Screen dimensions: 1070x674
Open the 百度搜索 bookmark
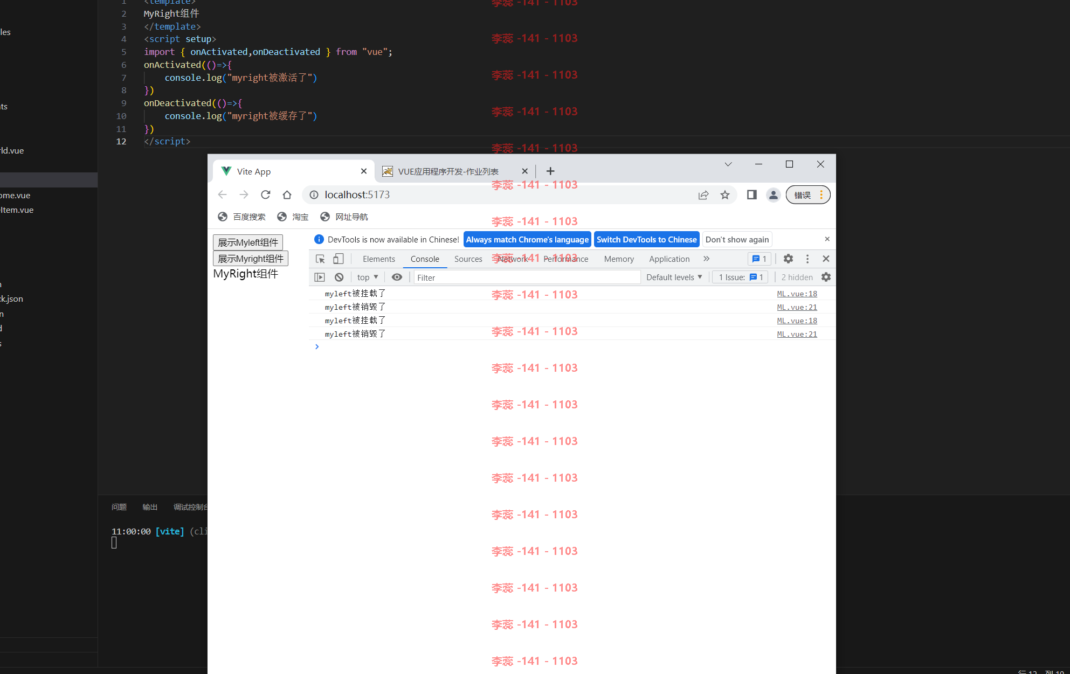(241, 217)
